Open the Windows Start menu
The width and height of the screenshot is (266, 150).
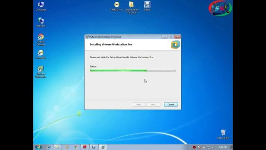pos(39,147)
